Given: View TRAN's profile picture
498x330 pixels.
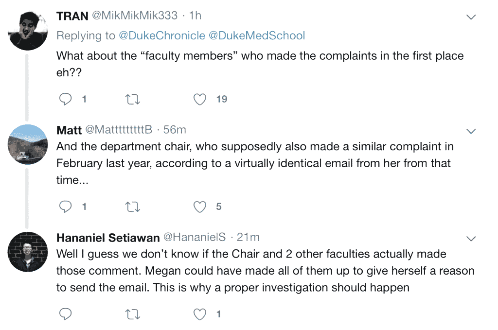Looking at the screenshot, I should 28,29.
